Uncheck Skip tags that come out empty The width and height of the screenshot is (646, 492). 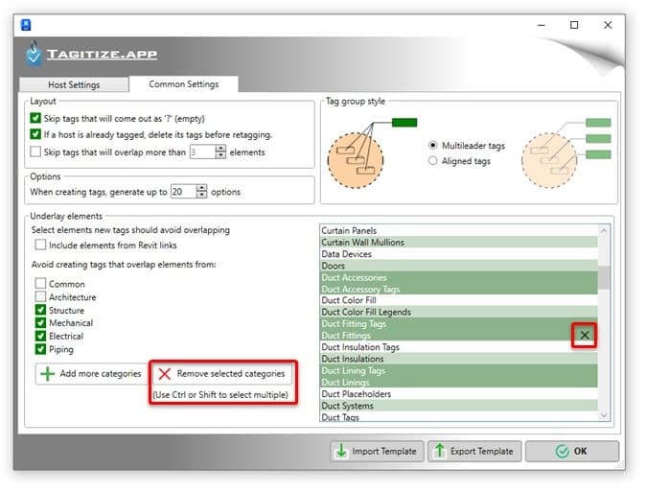35,118
